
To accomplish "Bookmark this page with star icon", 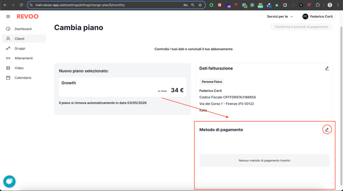I will point(200,5).
